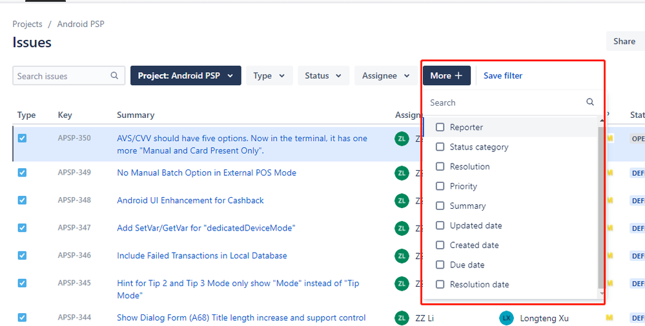
Task: Check the Resolution date filter option
Action: click(x=440, y=284)
